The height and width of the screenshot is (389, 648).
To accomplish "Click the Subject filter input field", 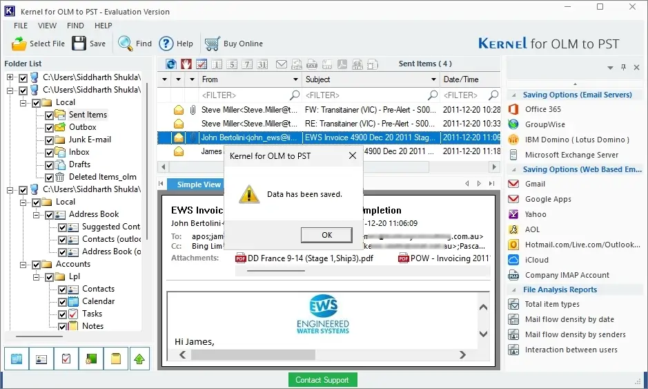I will click(x=371, y=95).
